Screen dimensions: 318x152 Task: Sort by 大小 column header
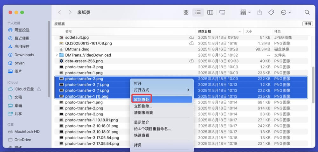(x=249, y=31)
